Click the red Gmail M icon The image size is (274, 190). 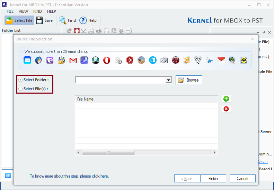[x=73, y=60]
